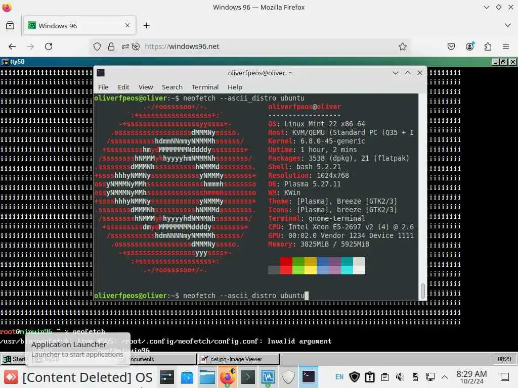Click the Firefox logo in title bar
Screen dimensions: 518x388
coord(7,7)
